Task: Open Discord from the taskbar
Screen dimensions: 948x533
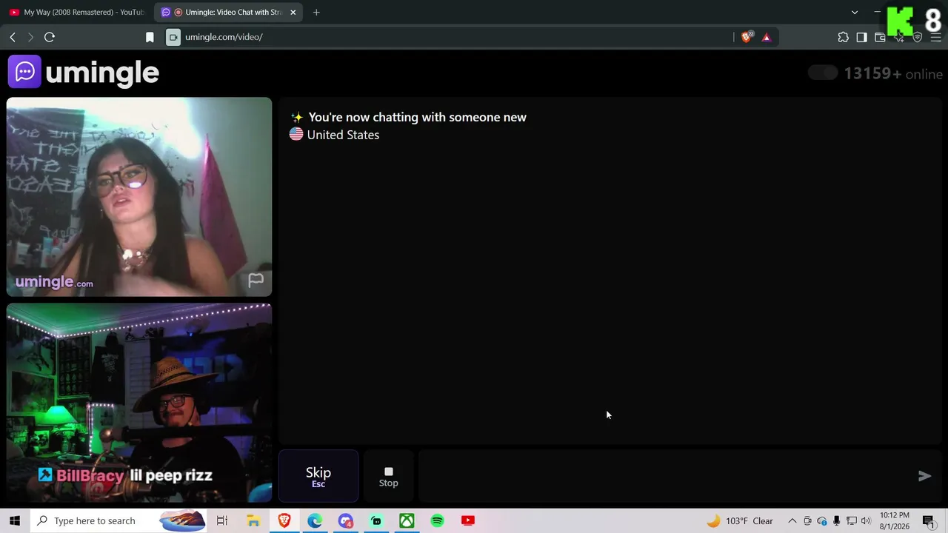Action: tap(345, 520)
